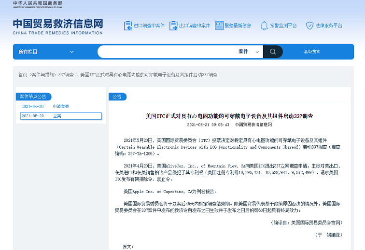The image size is (365, 250).
Task: Open 壁垒最新信息 link
Action: pyautogui.click(x=238, y=26)
